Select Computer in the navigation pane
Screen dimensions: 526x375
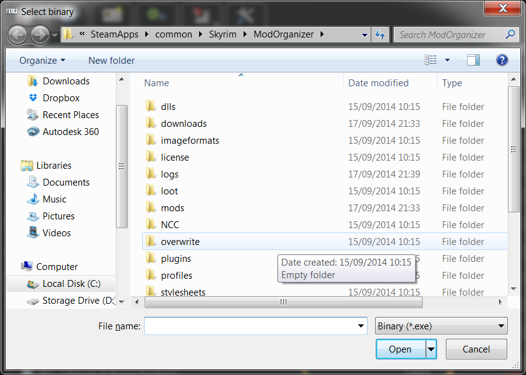[x=57, y=266]
